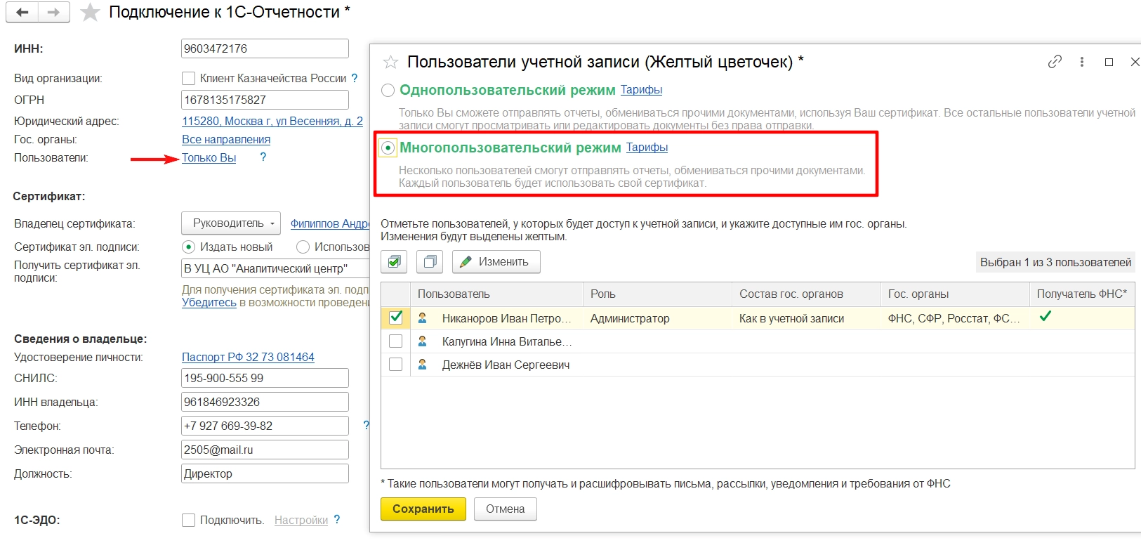Check Калугина Инна Витальевна user checkbox
This screenshot has height=543, width=1141.
pyautogui.click(x=395, y=341)
